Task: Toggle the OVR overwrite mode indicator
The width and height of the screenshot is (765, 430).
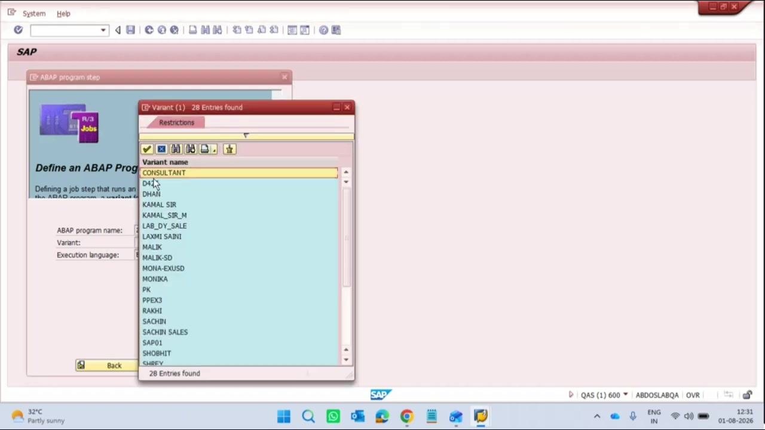Action: [693, 395]
